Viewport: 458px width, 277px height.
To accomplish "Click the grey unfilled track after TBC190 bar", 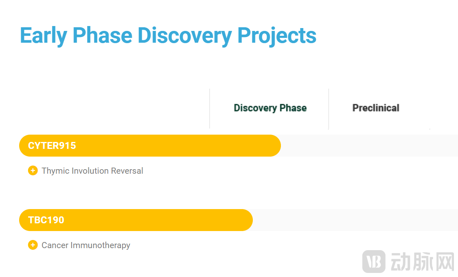I will (x=354, y=220).
